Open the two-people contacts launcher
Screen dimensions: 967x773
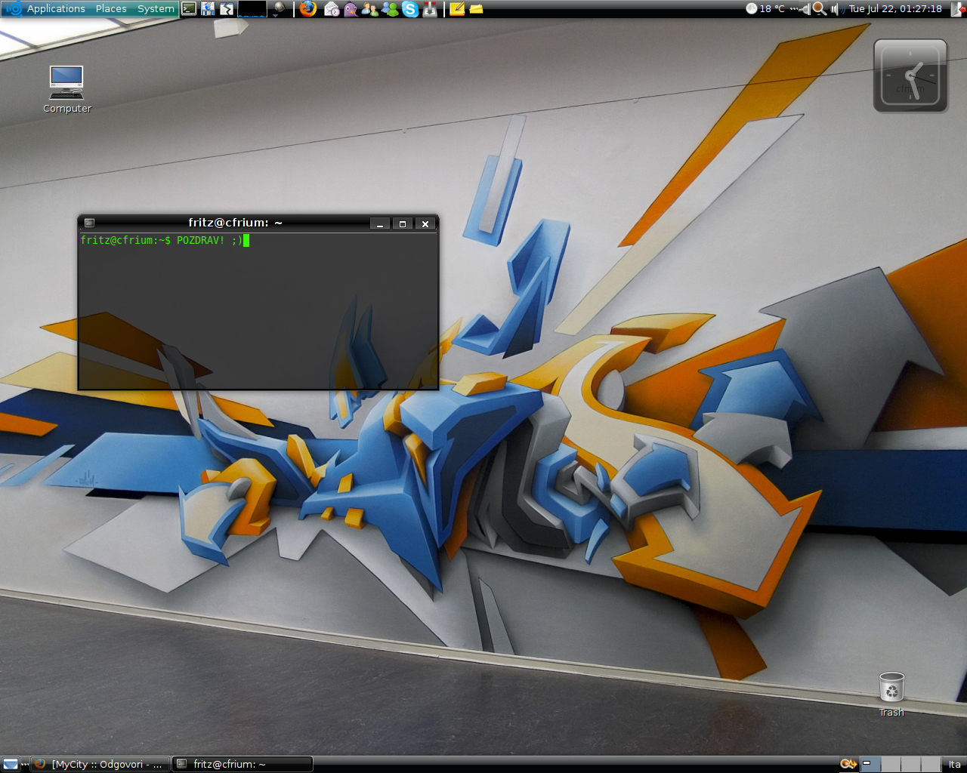click(370, 9)
